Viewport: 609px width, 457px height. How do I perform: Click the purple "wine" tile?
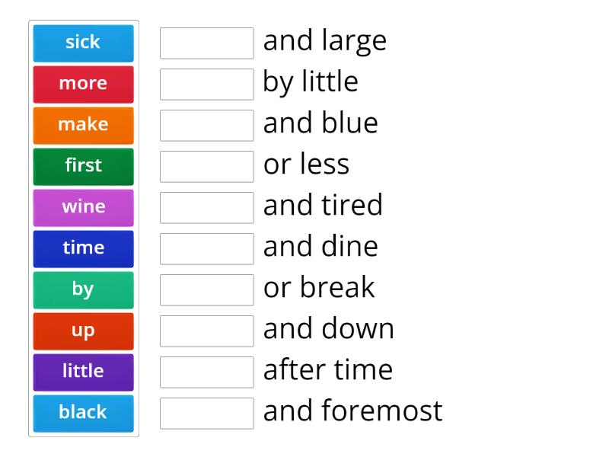83,207
